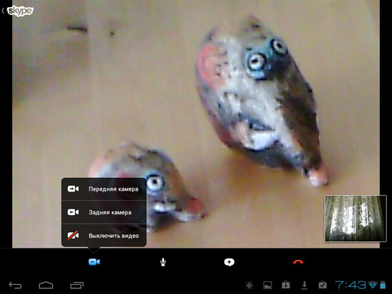Open the picture notification icon in status bar
Viewport: 392px width, 294px height.
coord(267,285)
